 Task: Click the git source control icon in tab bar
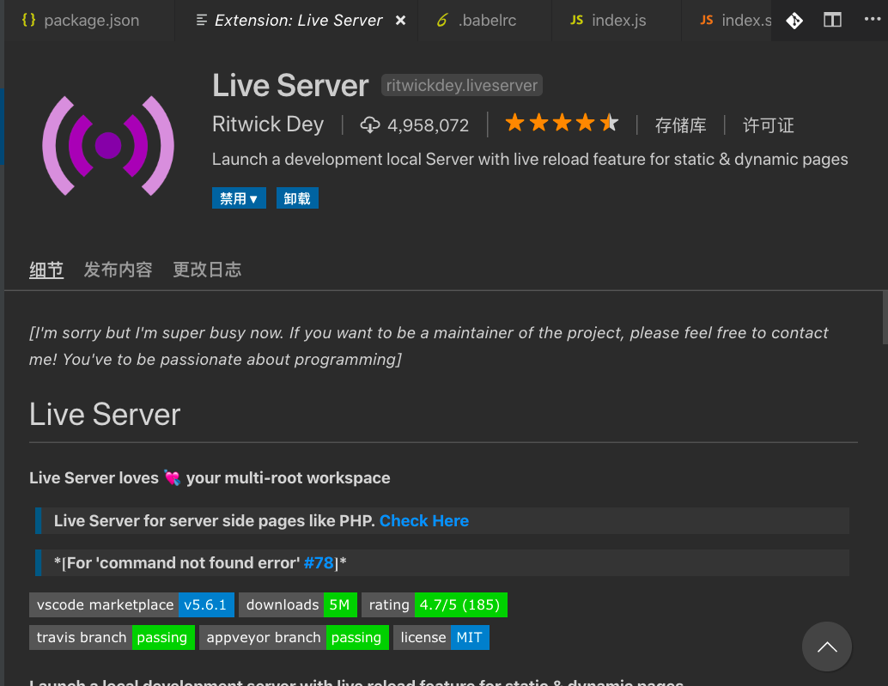[794, 21]
